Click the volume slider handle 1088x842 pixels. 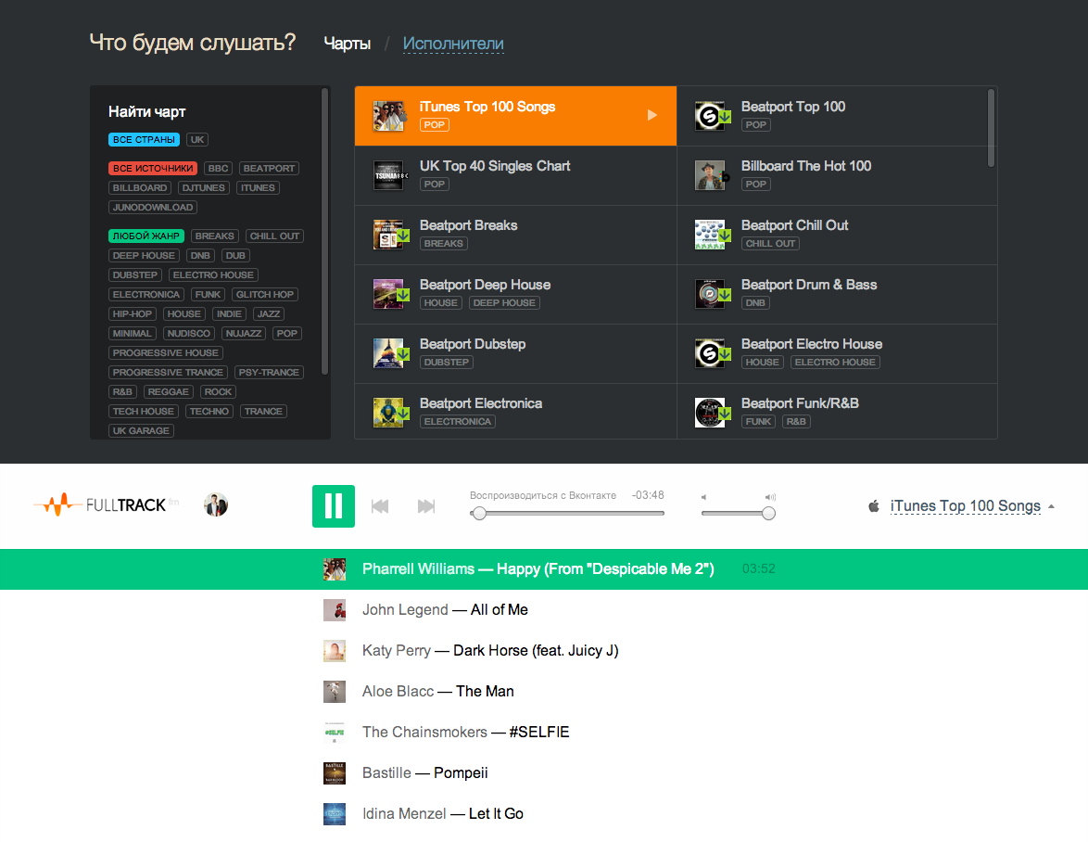768,514
